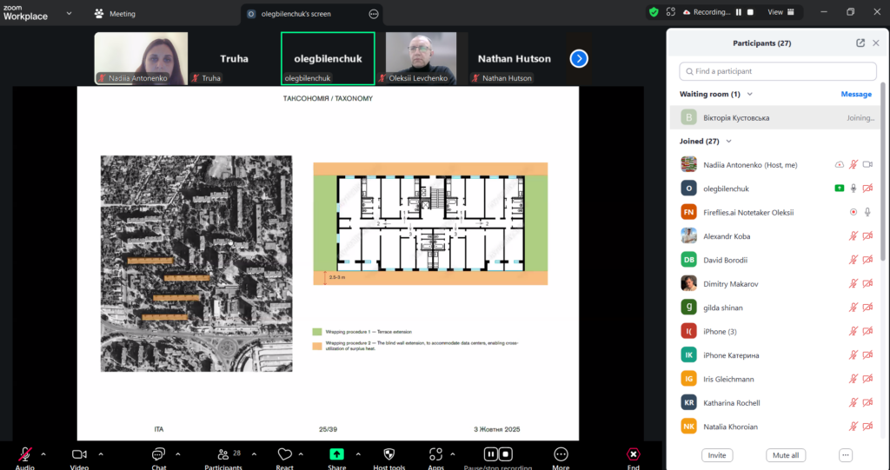Toggle the camera with the Video button
The image size is (890, 470).
click(79, 454)
